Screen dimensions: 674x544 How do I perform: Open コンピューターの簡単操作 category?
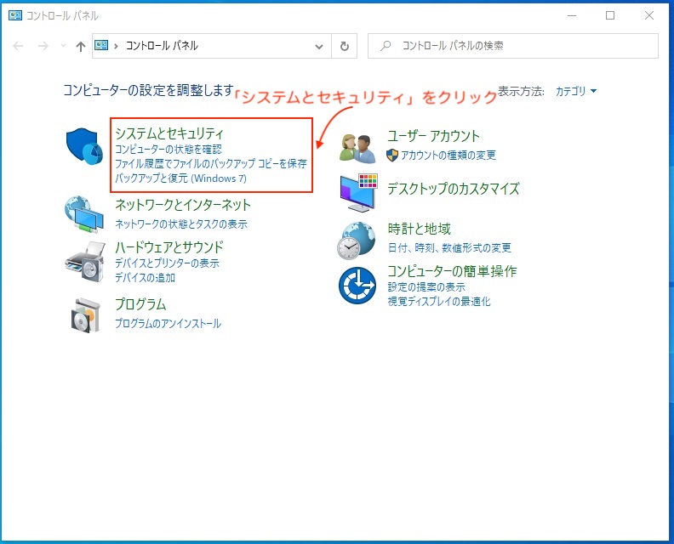[x=452, y=271]
